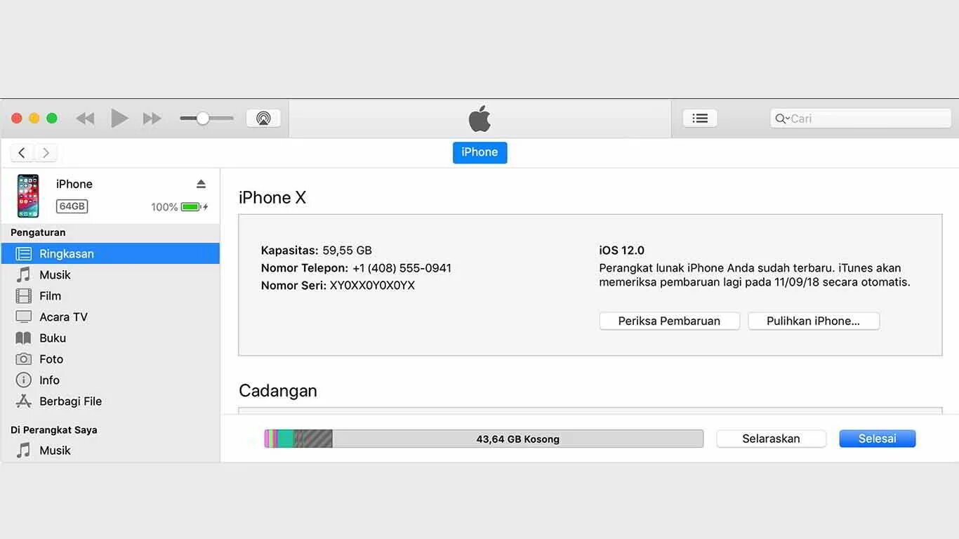The image size is (959, 539).
Task: Click the Di Perangkat Saya sidebar header
Action: (x=54, y=430)
